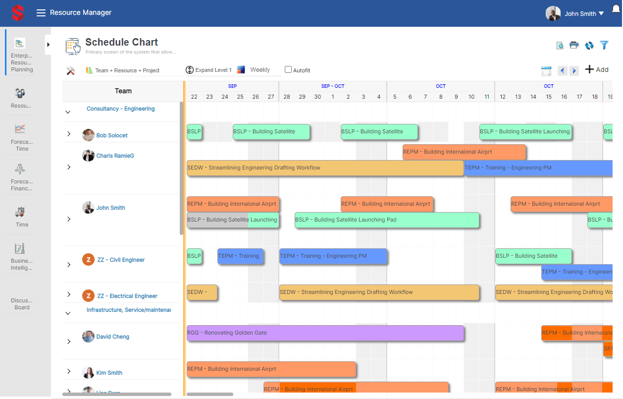
Task: Expand the David Cheng row
Action: tap(69, 342)
